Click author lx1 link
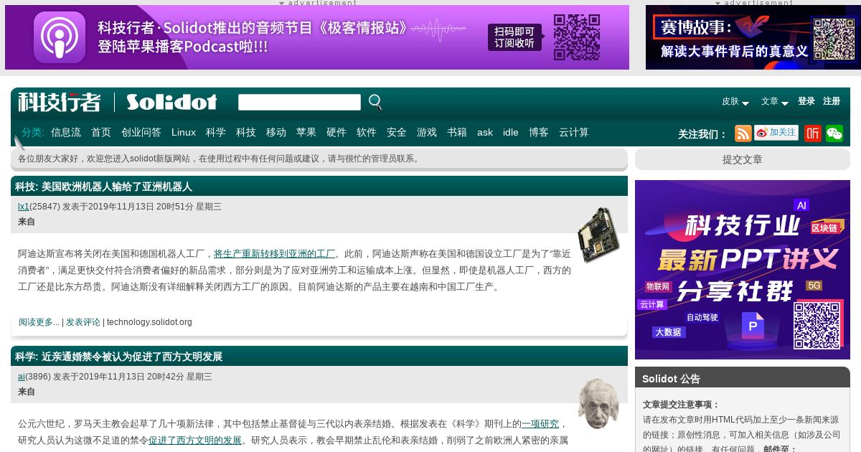 tap(24, 207)
